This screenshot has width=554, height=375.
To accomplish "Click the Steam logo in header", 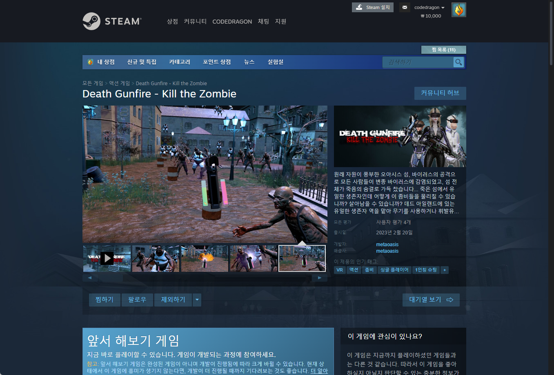I will point(112,21).
